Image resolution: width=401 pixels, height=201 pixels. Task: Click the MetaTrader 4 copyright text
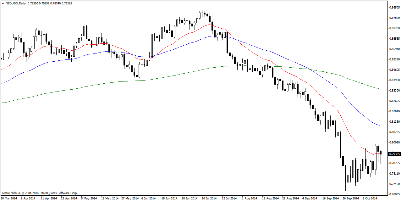40,193
